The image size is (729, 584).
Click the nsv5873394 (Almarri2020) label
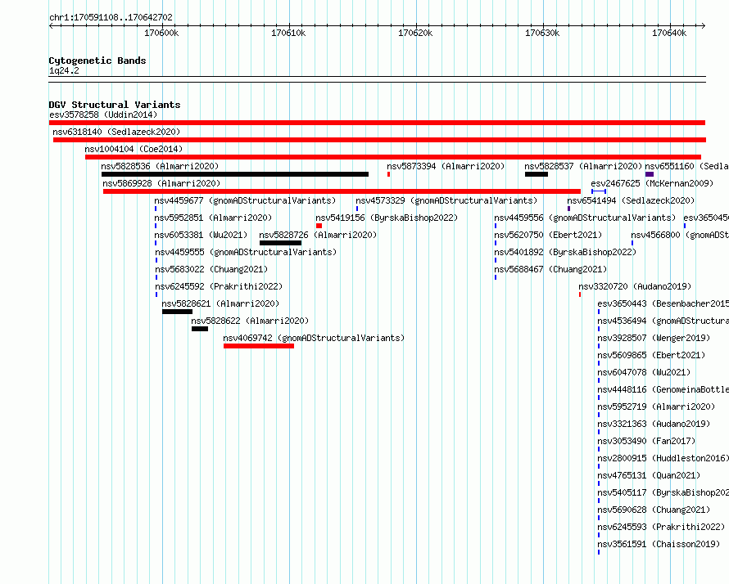(446, 166)
